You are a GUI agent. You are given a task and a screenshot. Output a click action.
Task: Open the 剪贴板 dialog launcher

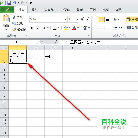click(26, 36)
